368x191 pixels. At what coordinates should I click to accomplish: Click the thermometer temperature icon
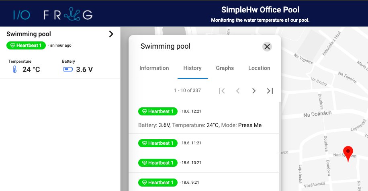(x=14, y=69)
